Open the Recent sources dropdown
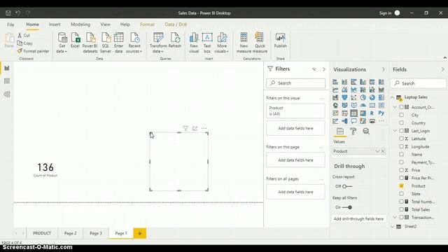This screenshot has height=252, width=448. [134, 43]
